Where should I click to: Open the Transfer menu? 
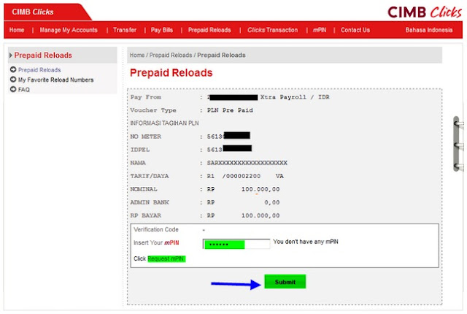point(125,30)
